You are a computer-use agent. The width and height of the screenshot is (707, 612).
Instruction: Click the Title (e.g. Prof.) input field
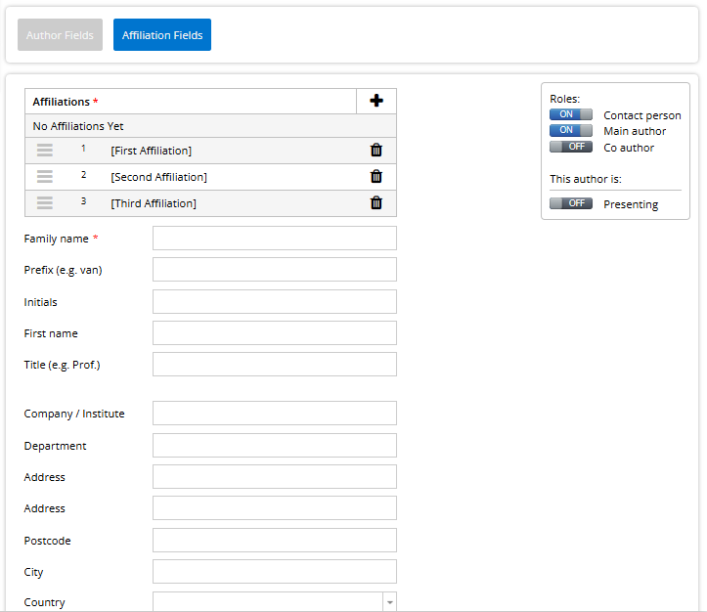274,365
